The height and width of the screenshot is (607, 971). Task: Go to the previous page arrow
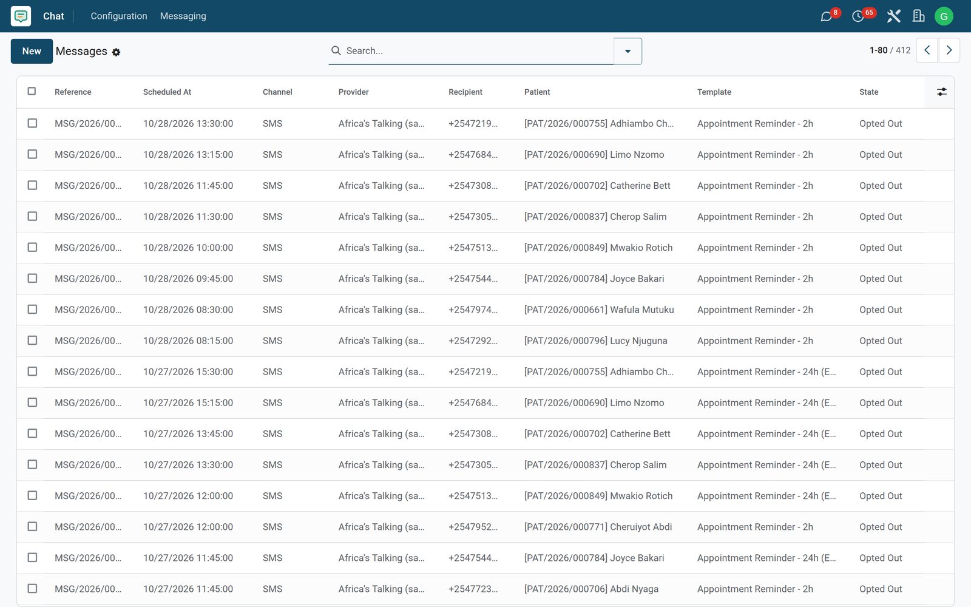(927, 50)
